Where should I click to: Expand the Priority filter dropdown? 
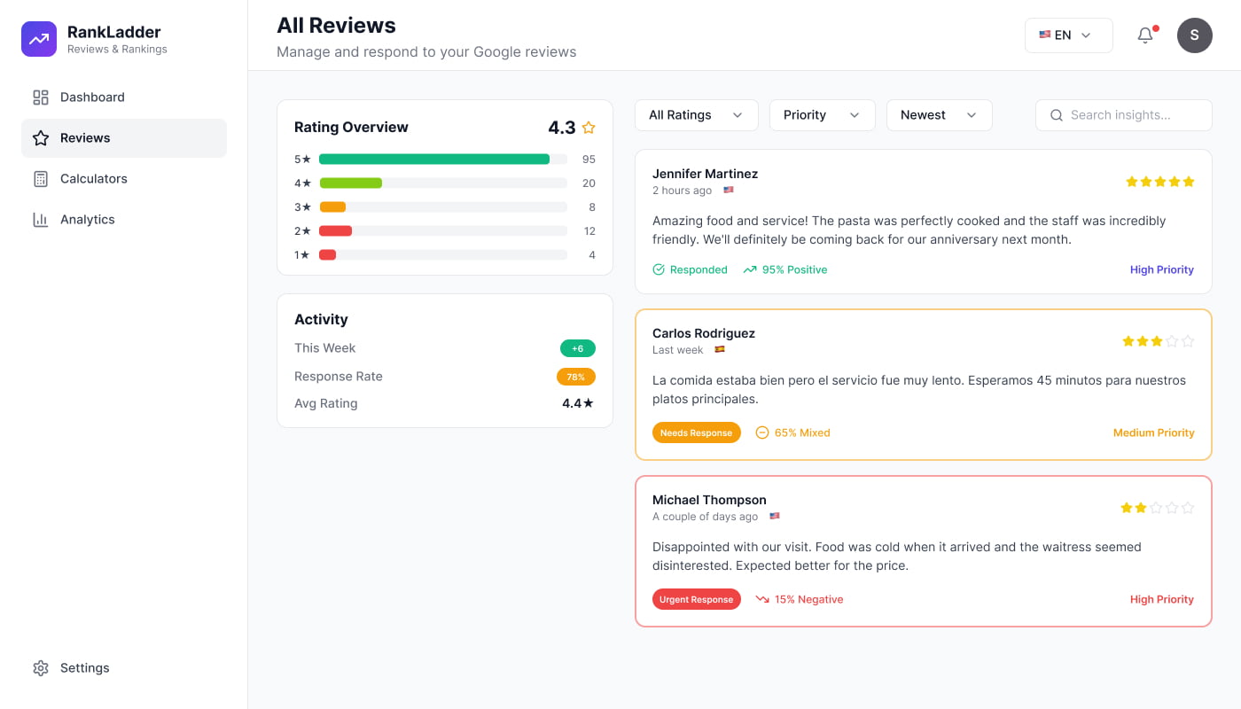[x=822, y=115]
